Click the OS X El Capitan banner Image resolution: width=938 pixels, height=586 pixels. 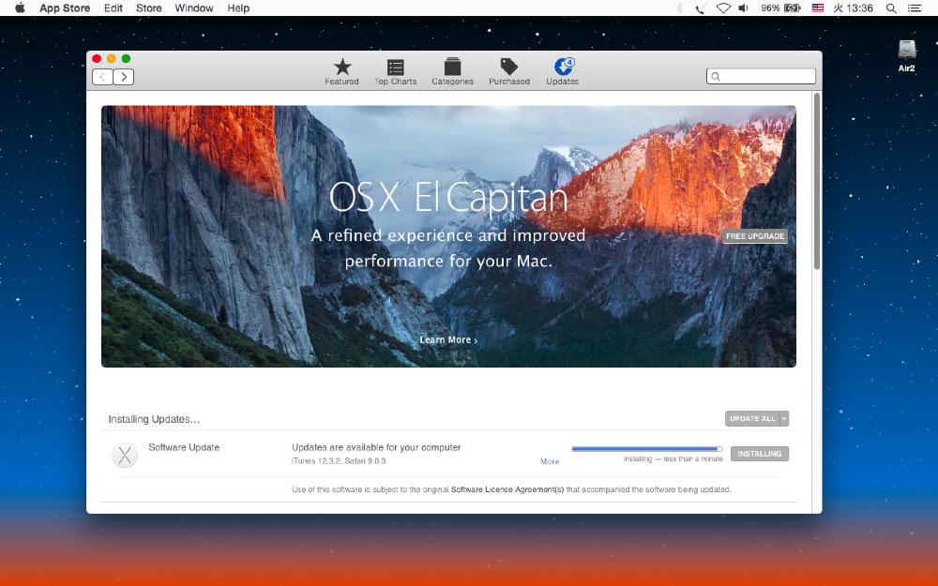coord(448,236)
